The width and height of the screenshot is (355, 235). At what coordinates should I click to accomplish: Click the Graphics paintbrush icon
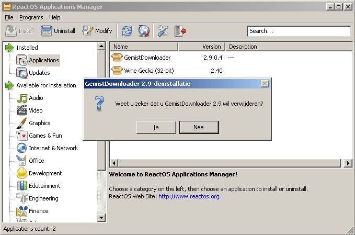point(22,123)
